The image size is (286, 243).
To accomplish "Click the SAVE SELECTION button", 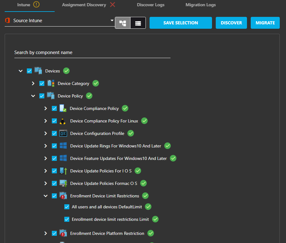I will click(180, 23).
